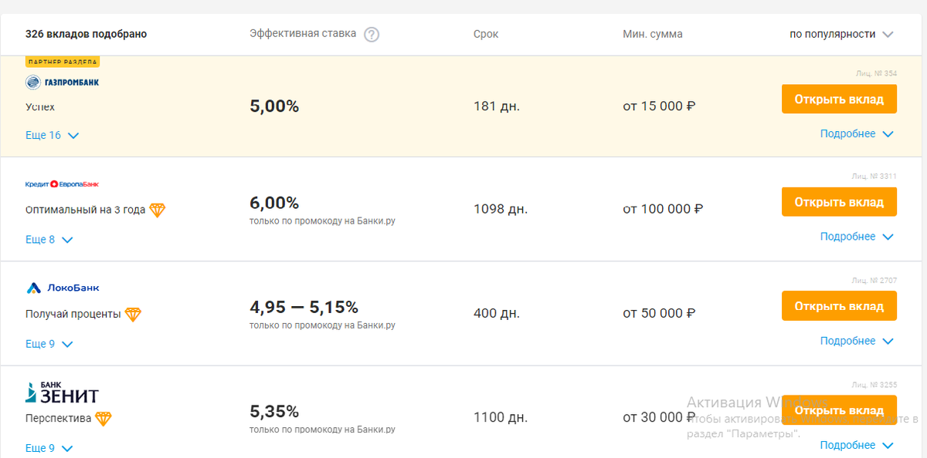Click the Партнер раздела badge
927x458 pixels.
click(63, 62)
